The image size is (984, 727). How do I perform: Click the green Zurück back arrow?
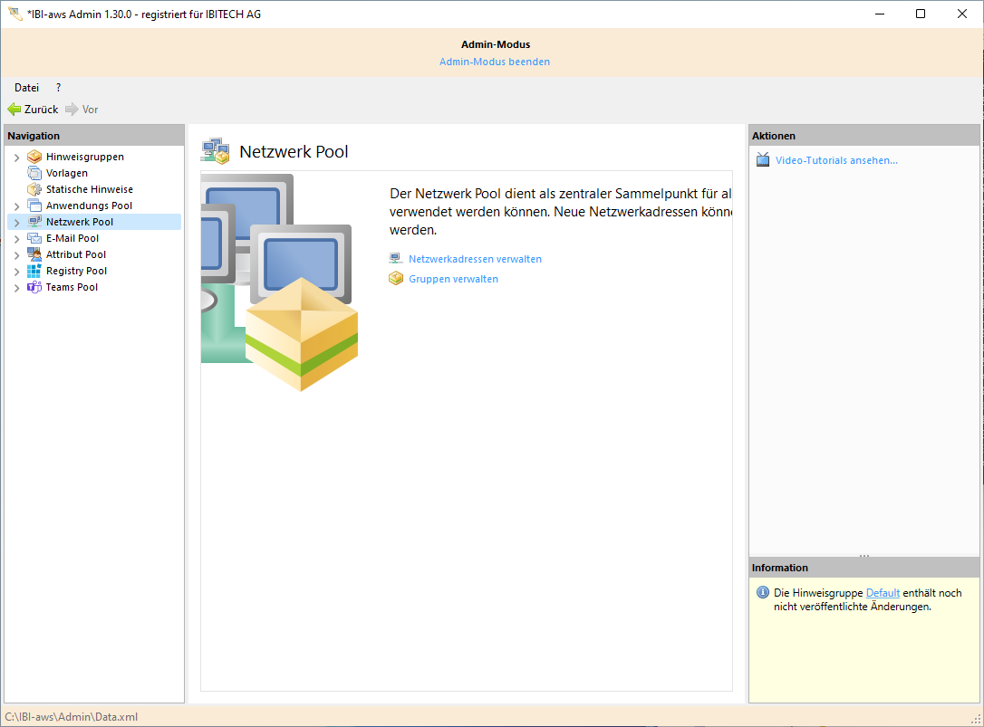pos(14,110)
